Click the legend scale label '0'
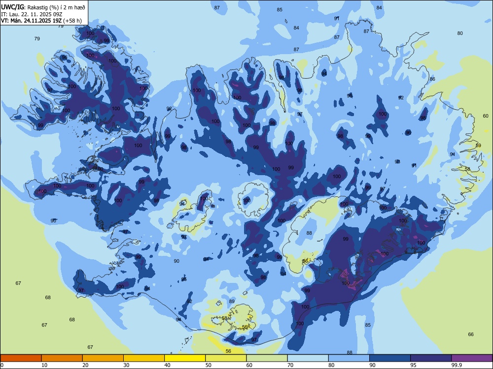This screenshot has height=369, width=493. pyautogui.click(x=2, y=365)
